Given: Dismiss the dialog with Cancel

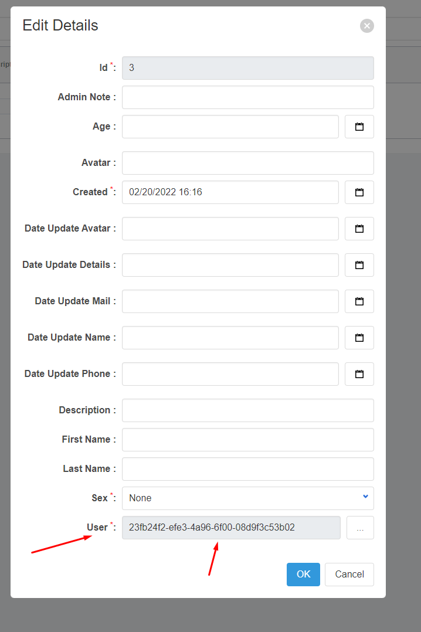Looking at the screenshot, I should click(349, 574).
